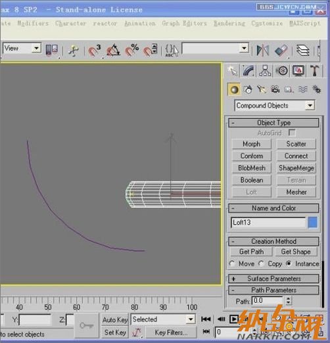
Task: Enable the AutoGrid checkbox
Action: coord(292,133)
